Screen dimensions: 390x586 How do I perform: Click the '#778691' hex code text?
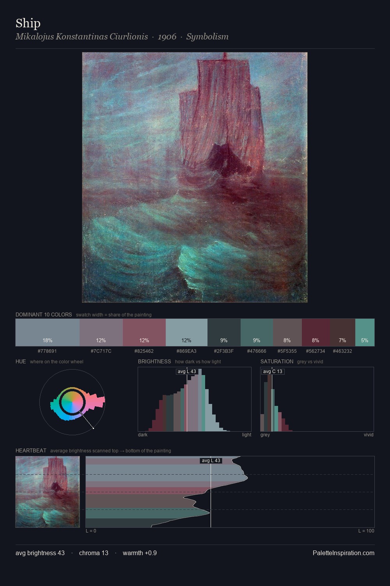(47, 351)
